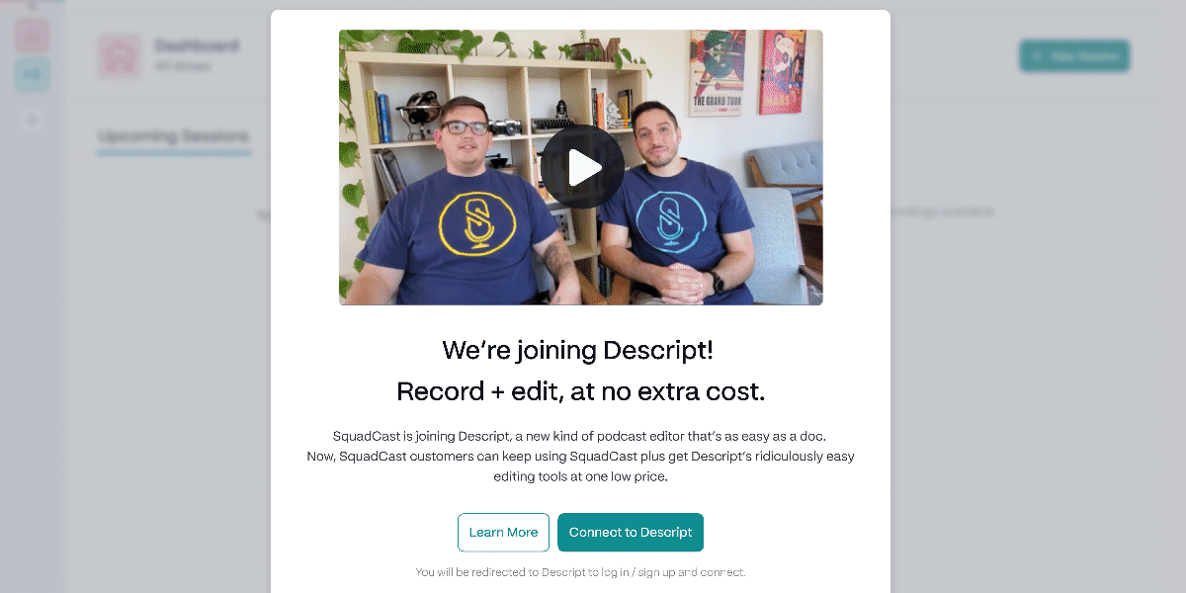Screen dimensions: 1186x593
Task: Click "Record + edit, at no extra cost" text
Action: point(581,391)
